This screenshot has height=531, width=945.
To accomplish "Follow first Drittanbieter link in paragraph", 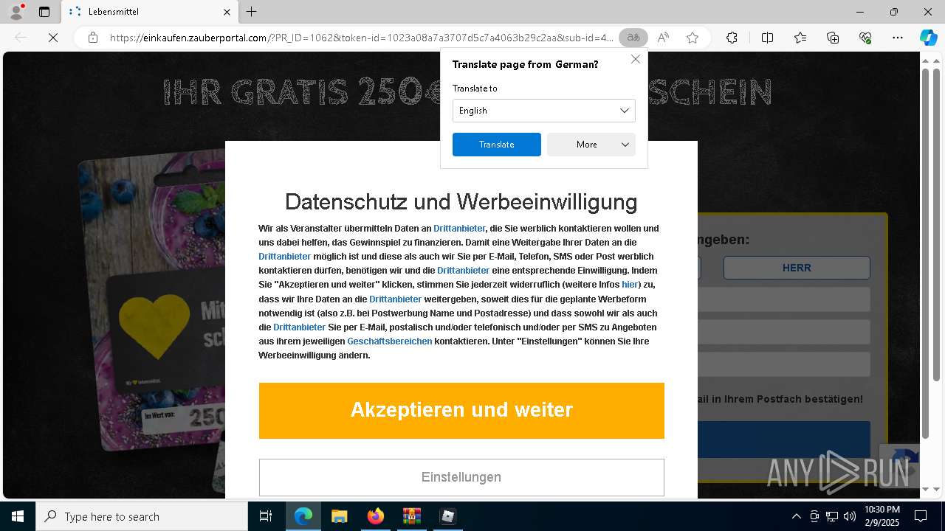I will click(459, 229).
